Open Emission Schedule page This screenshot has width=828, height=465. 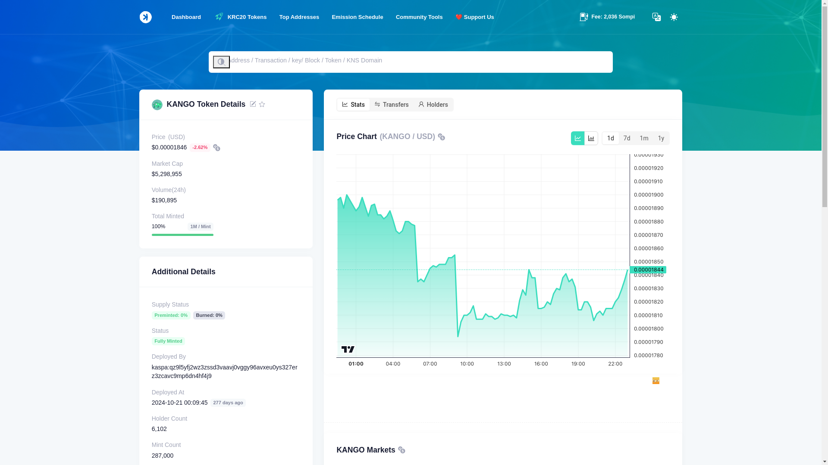(358, 17)
